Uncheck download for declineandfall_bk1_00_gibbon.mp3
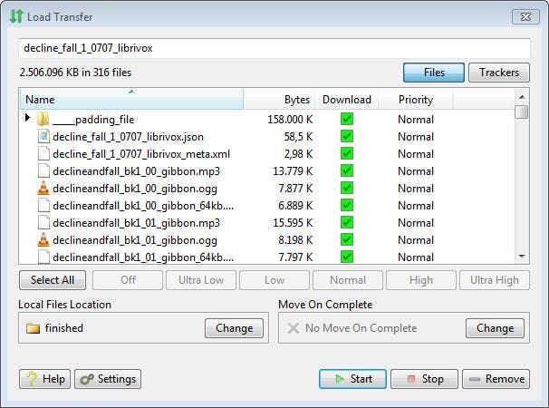The width and height of the screenshot is (549, 408). 347,170
